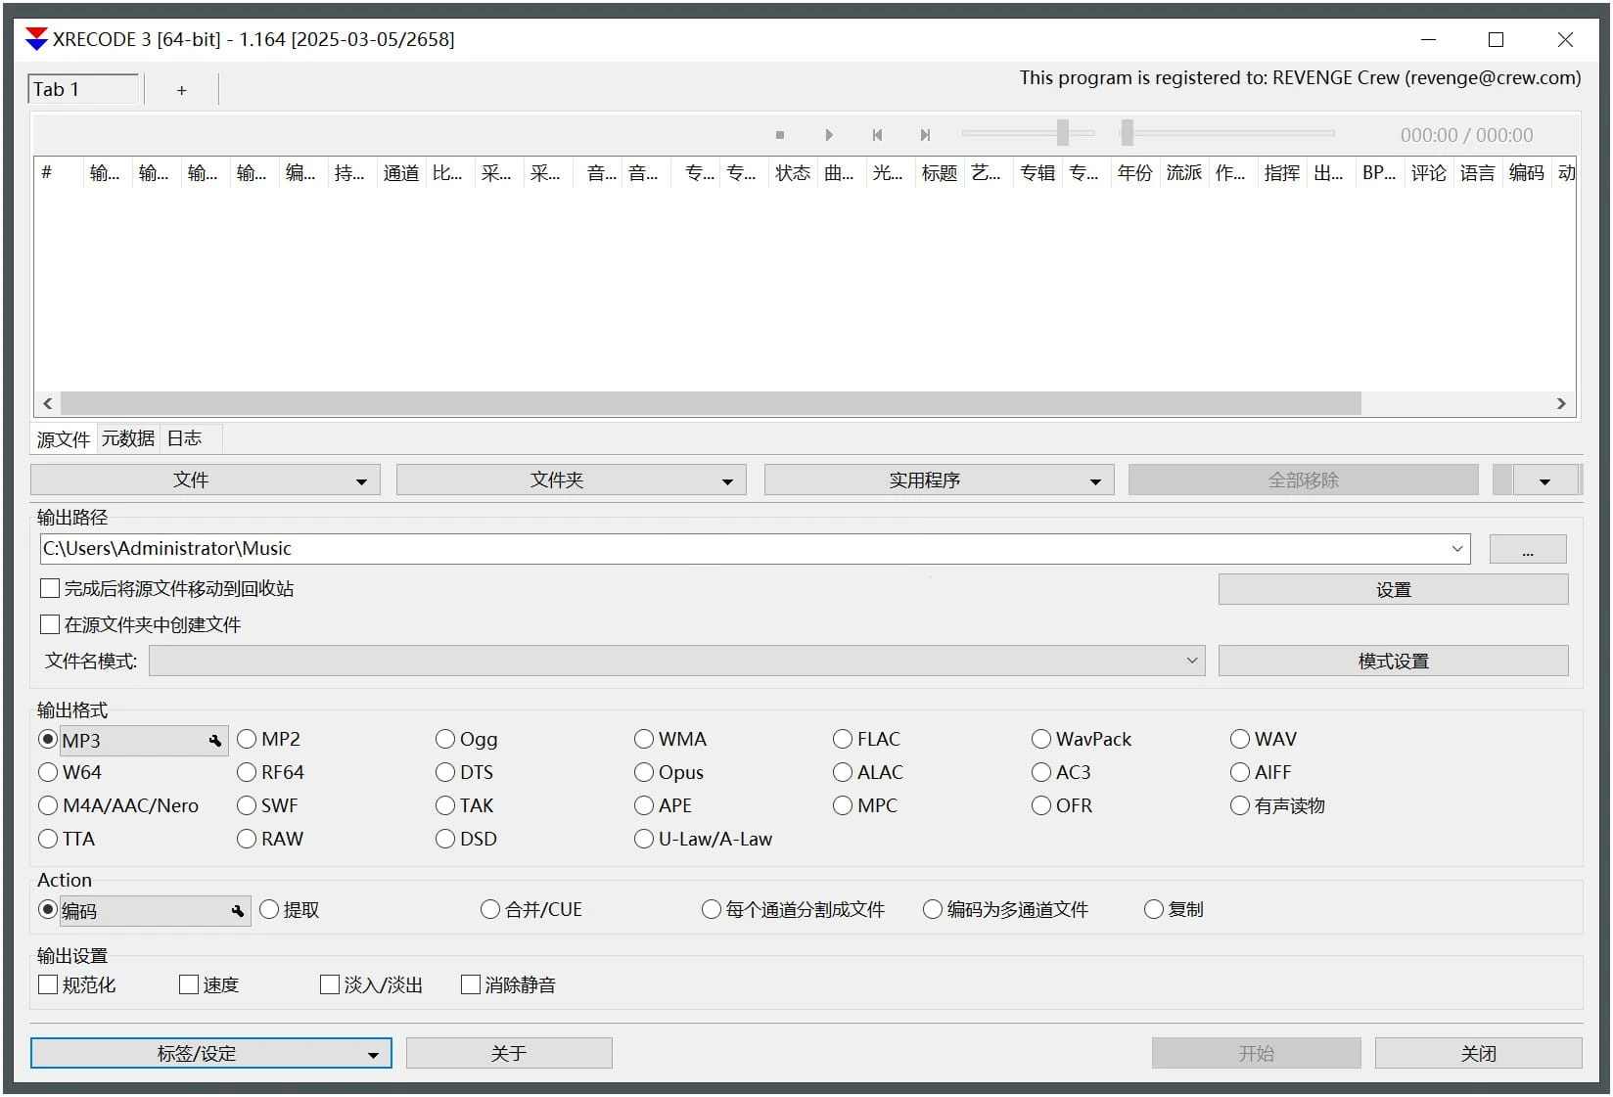Open the 日志 tab
1613x1097 pixels.
click(x=184, y=438)
